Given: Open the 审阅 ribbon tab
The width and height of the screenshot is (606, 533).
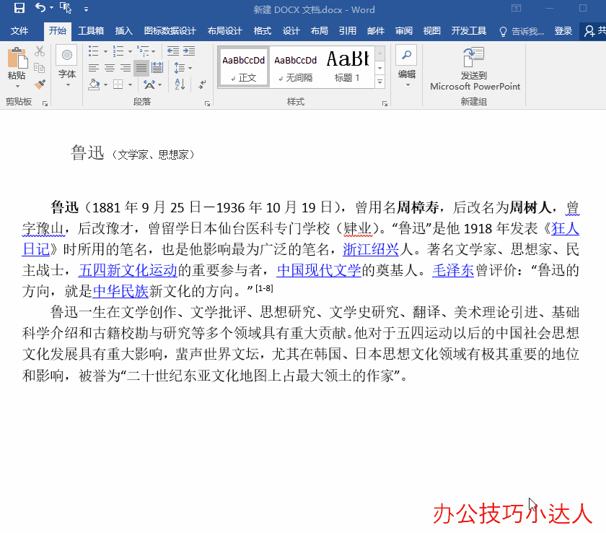Looking at the screenshot, I should tap(403, 31).
